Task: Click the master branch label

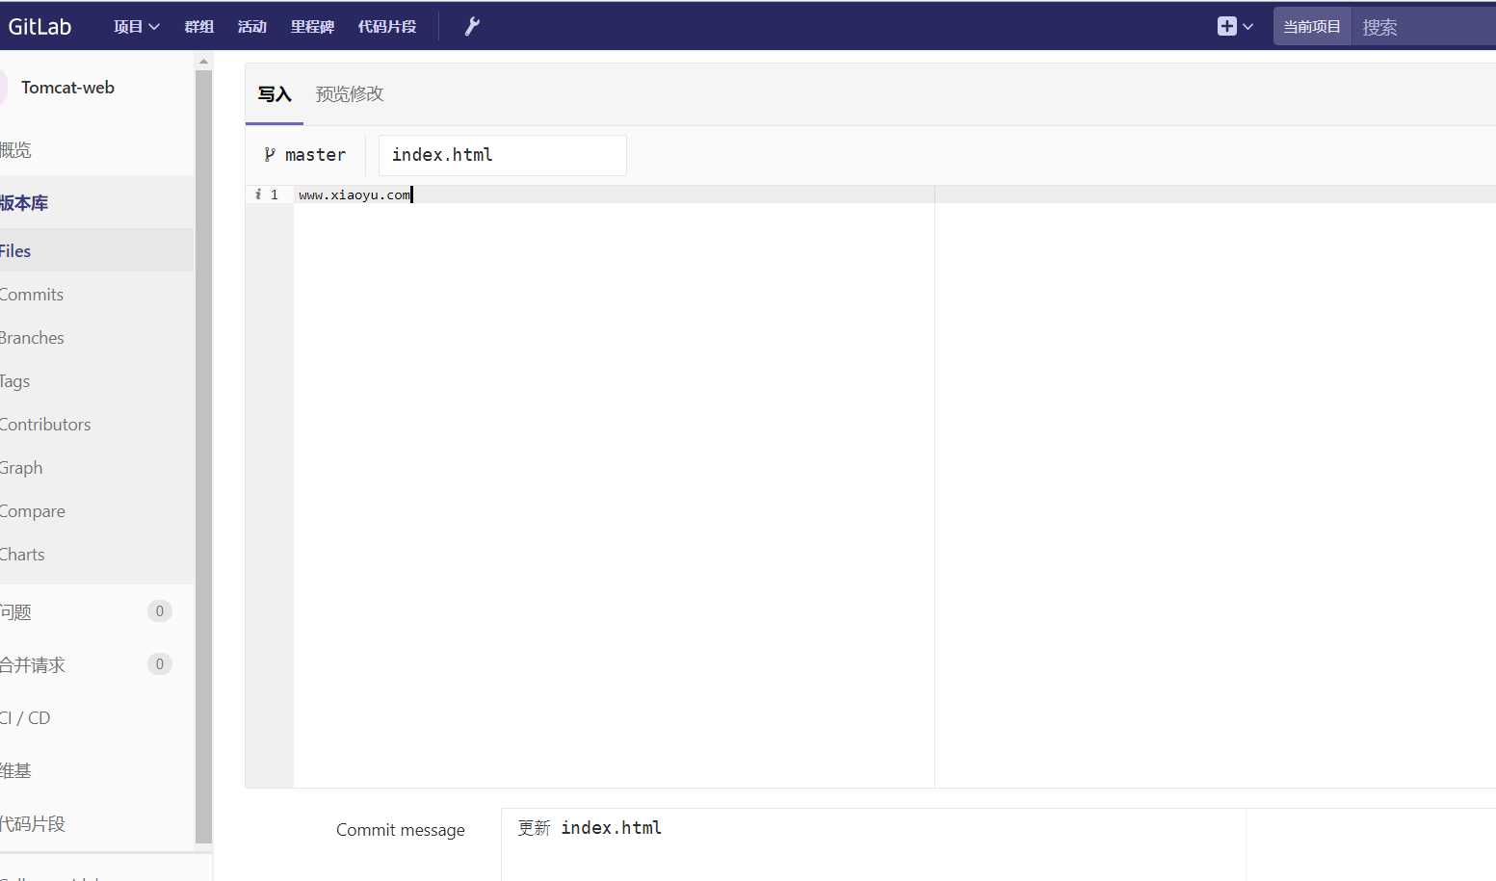Action: click(x=315, y=154)
